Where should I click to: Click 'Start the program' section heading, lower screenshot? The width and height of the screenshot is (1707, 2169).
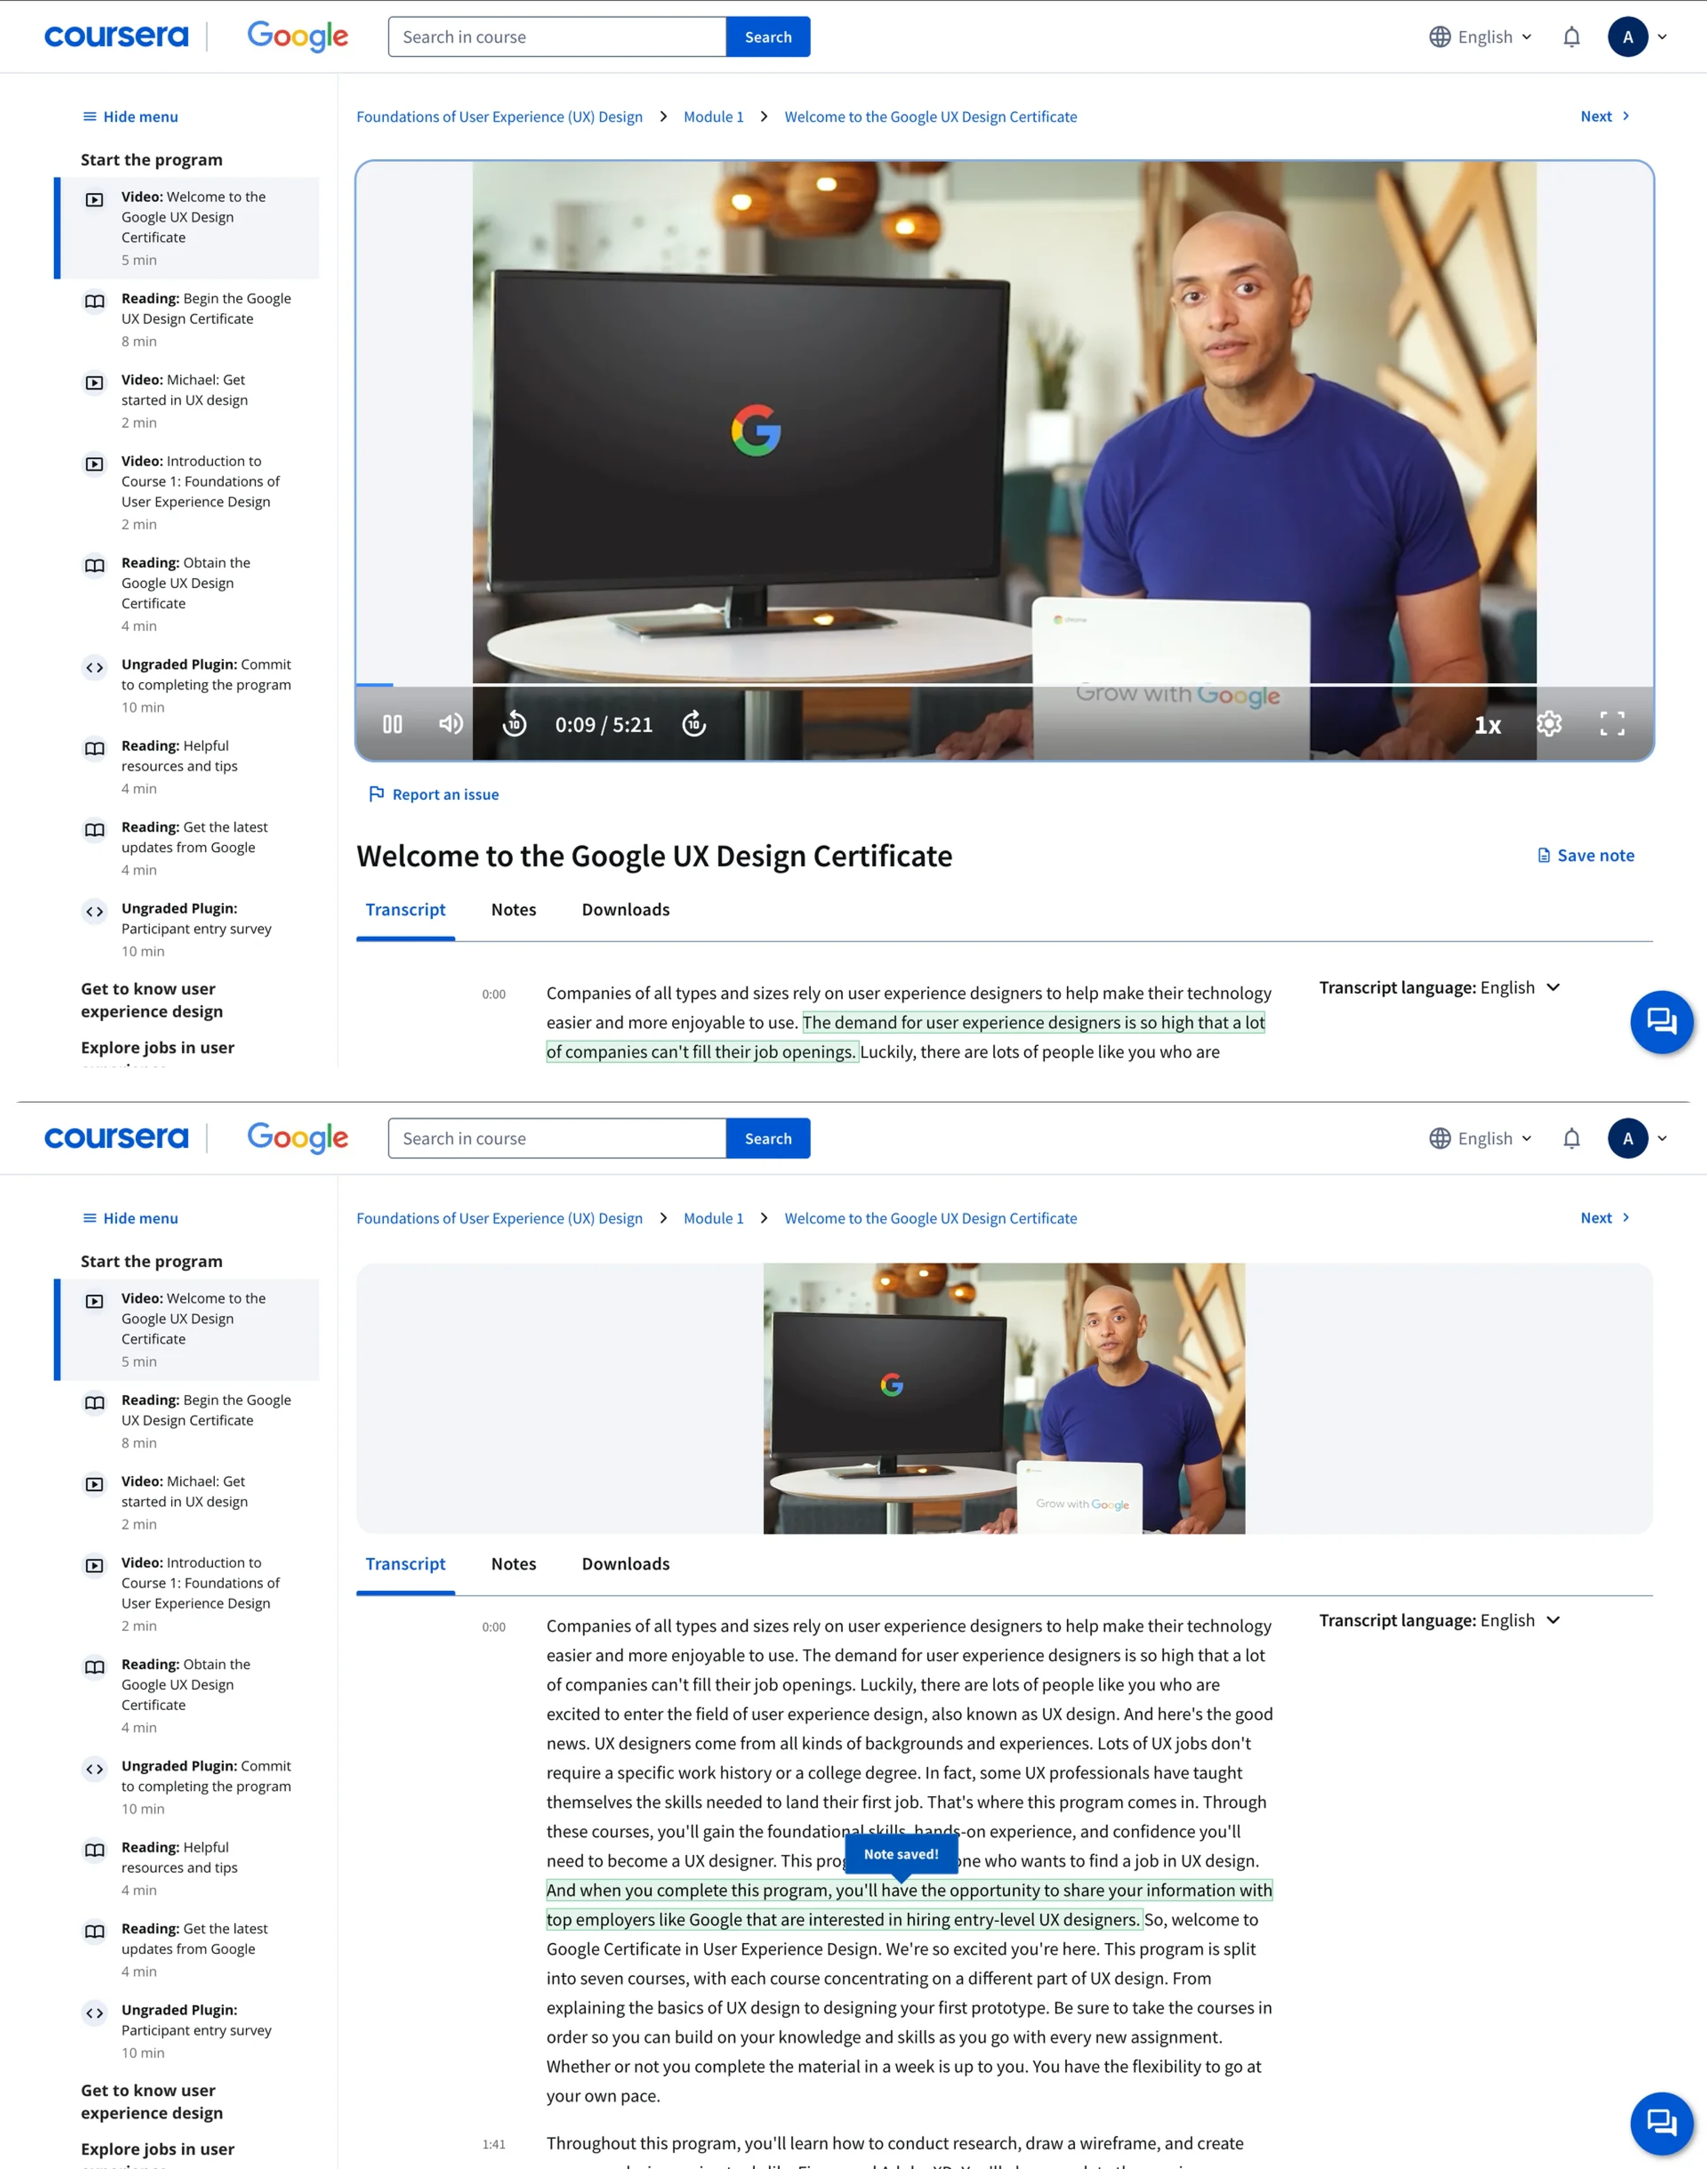pos(152,1261)
